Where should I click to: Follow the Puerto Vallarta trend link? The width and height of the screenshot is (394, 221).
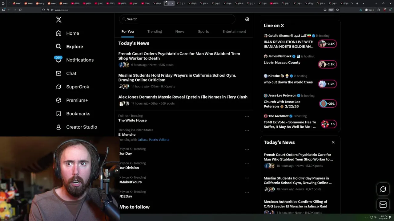[x=159, y=140]
